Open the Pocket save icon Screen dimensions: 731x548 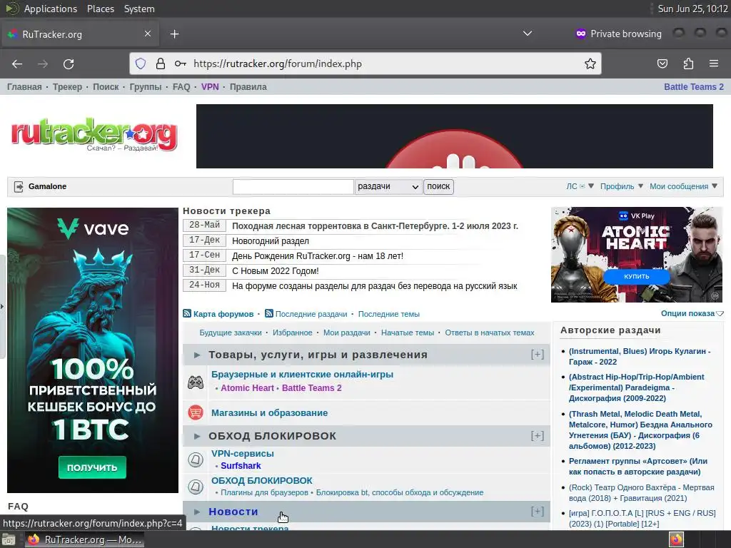click(662, 64)
